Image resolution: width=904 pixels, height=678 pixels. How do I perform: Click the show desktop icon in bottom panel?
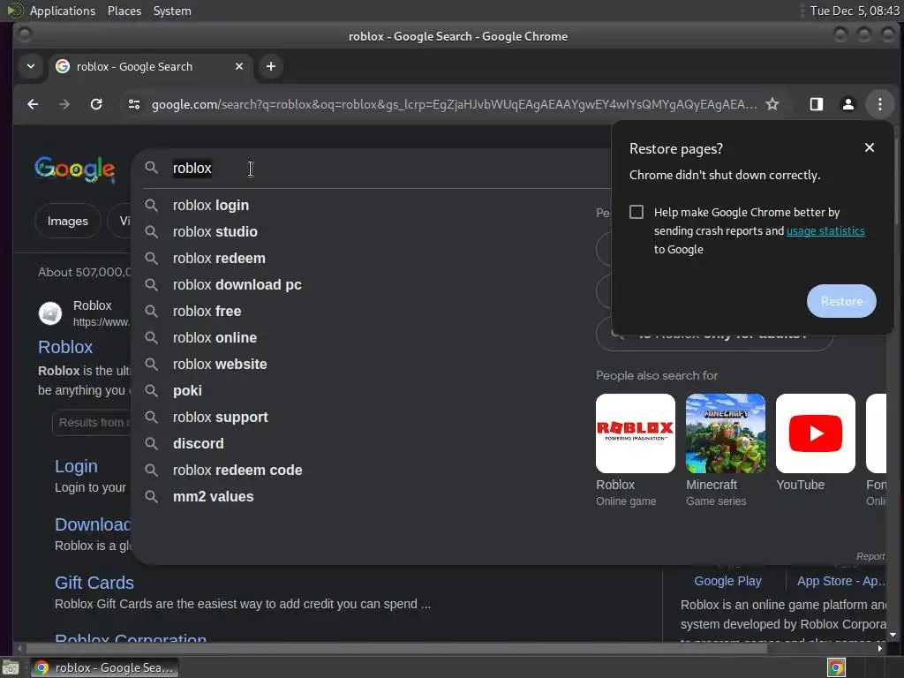(x=11, y=668)
